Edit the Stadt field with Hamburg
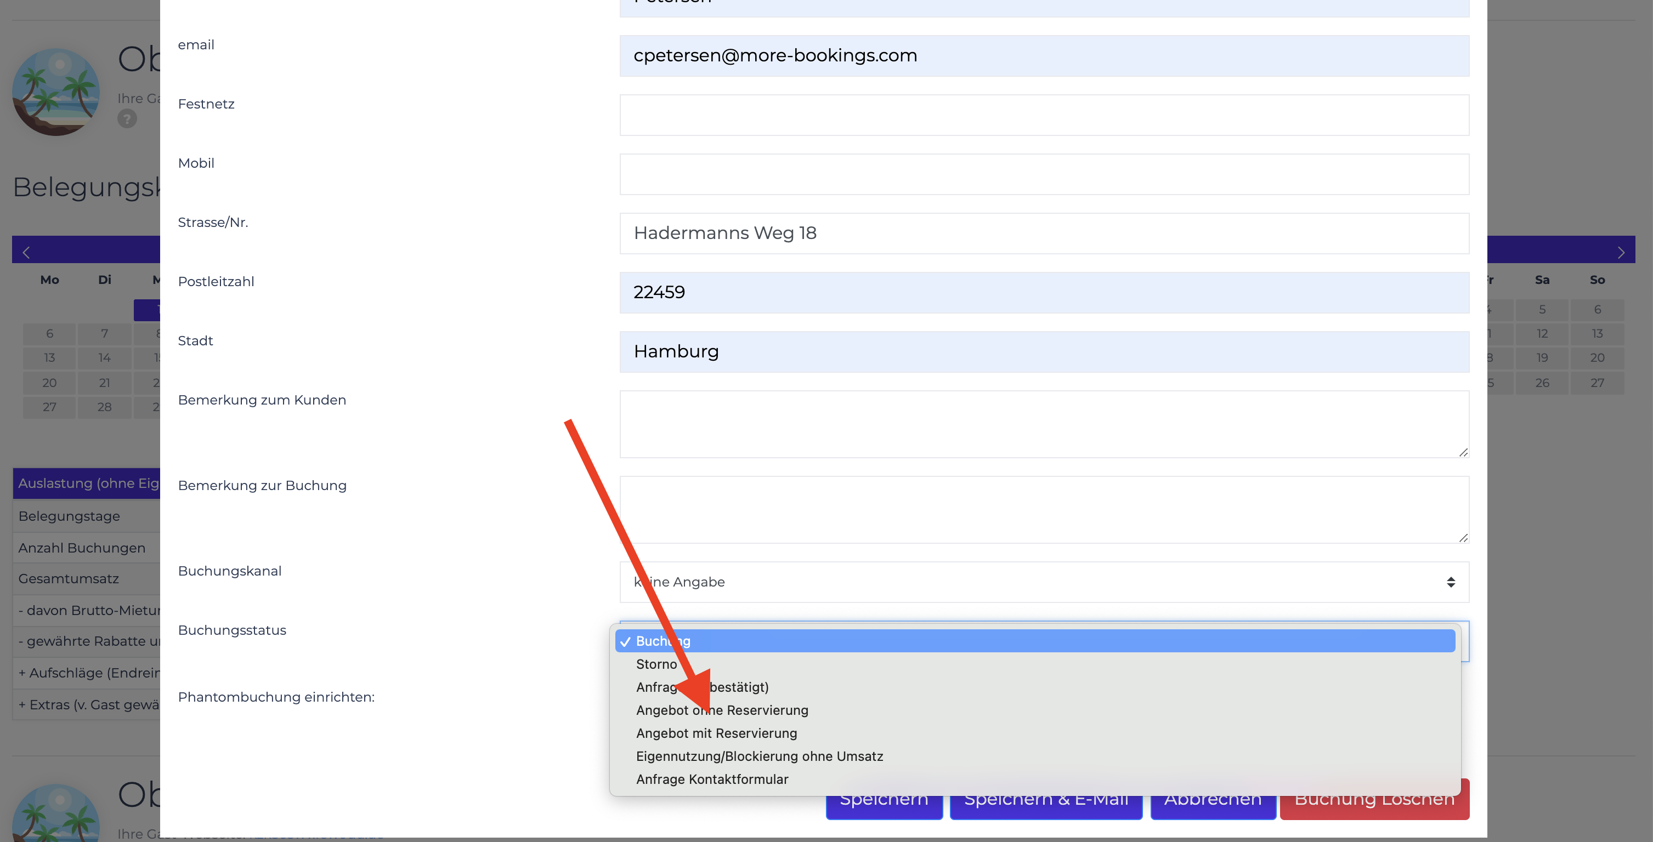Viewport: 1653px width, 842px height. point(1044,351)
